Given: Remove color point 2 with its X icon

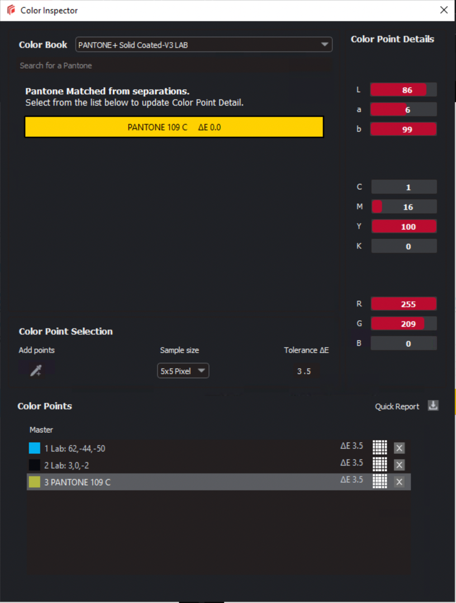Looking at the screenshot, I should pyautogui.click(x=400, y=465).
